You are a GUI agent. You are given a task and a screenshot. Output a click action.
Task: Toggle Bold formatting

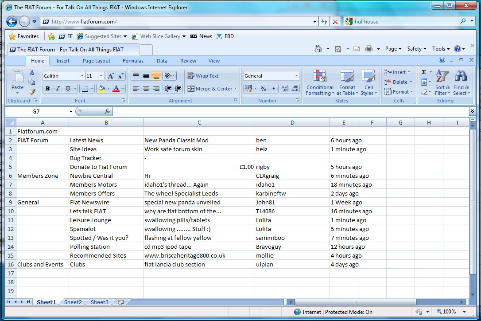pos(47,89)
